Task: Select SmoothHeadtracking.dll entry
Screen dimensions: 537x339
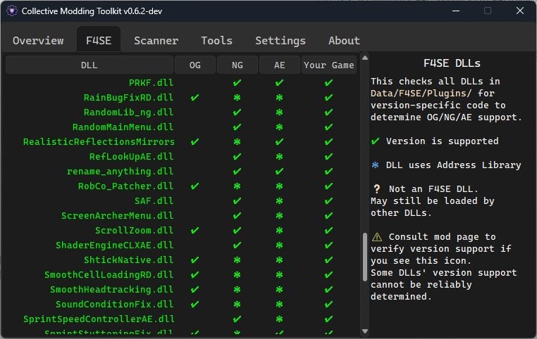Action: [x=111, y=289]
